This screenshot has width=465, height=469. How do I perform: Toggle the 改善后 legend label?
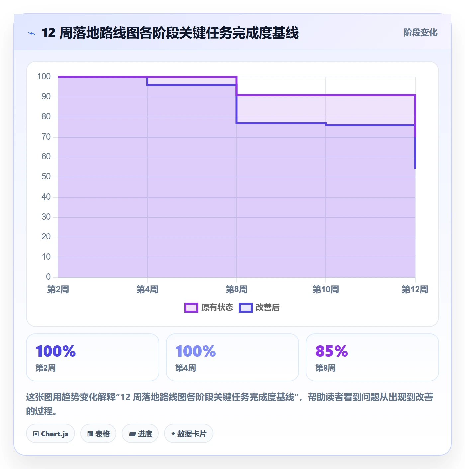click(268, 308)
